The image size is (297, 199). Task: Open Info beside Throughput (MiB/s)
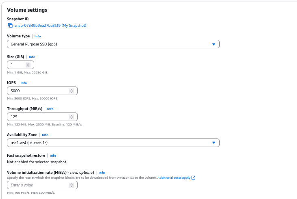pyautogui.click(x=50, y=109)
